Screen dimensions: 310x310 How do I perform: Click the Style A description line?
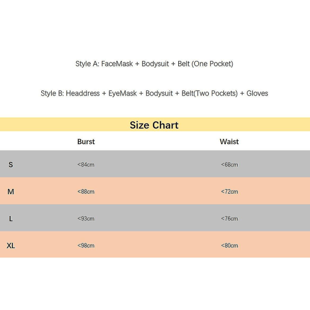[154, 64]
